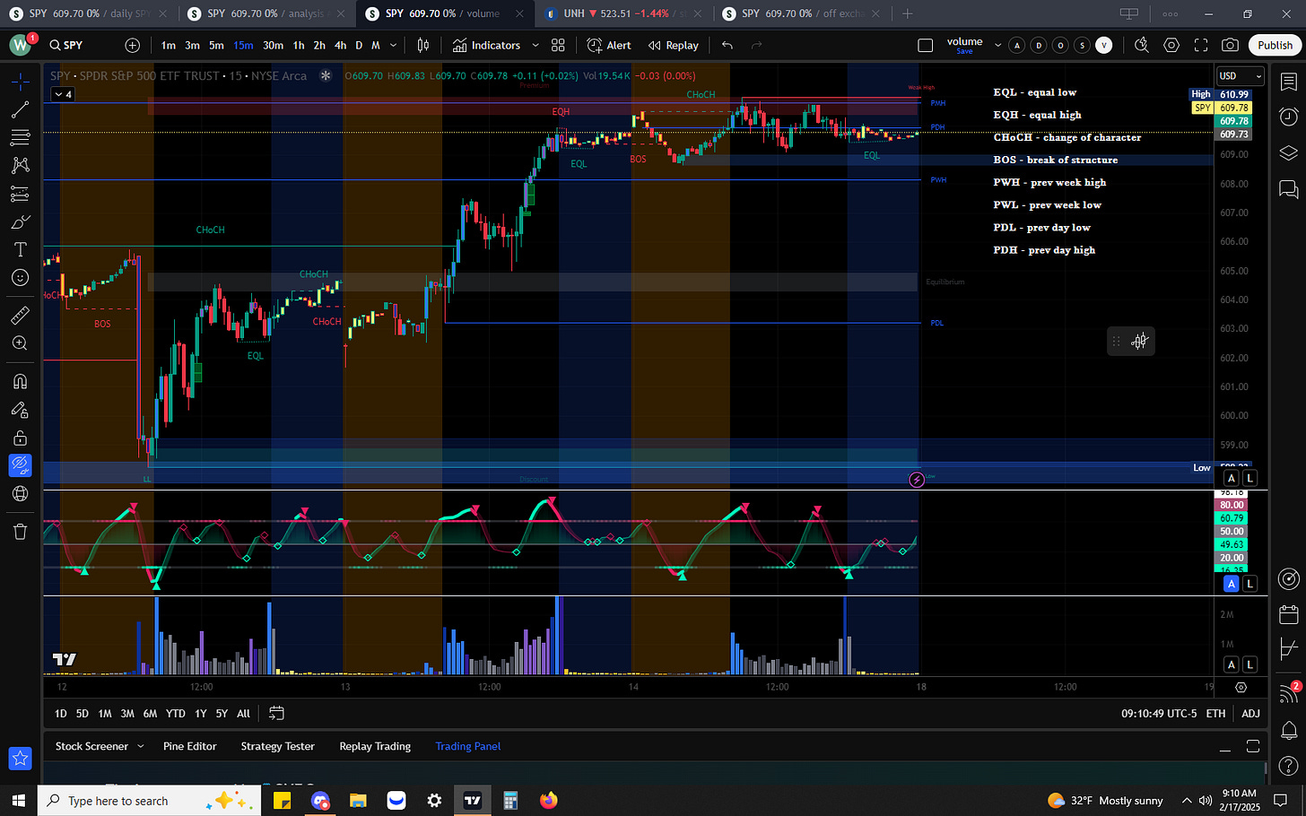
Task: Open quick search lightning icon
Action: point(1141,45)
